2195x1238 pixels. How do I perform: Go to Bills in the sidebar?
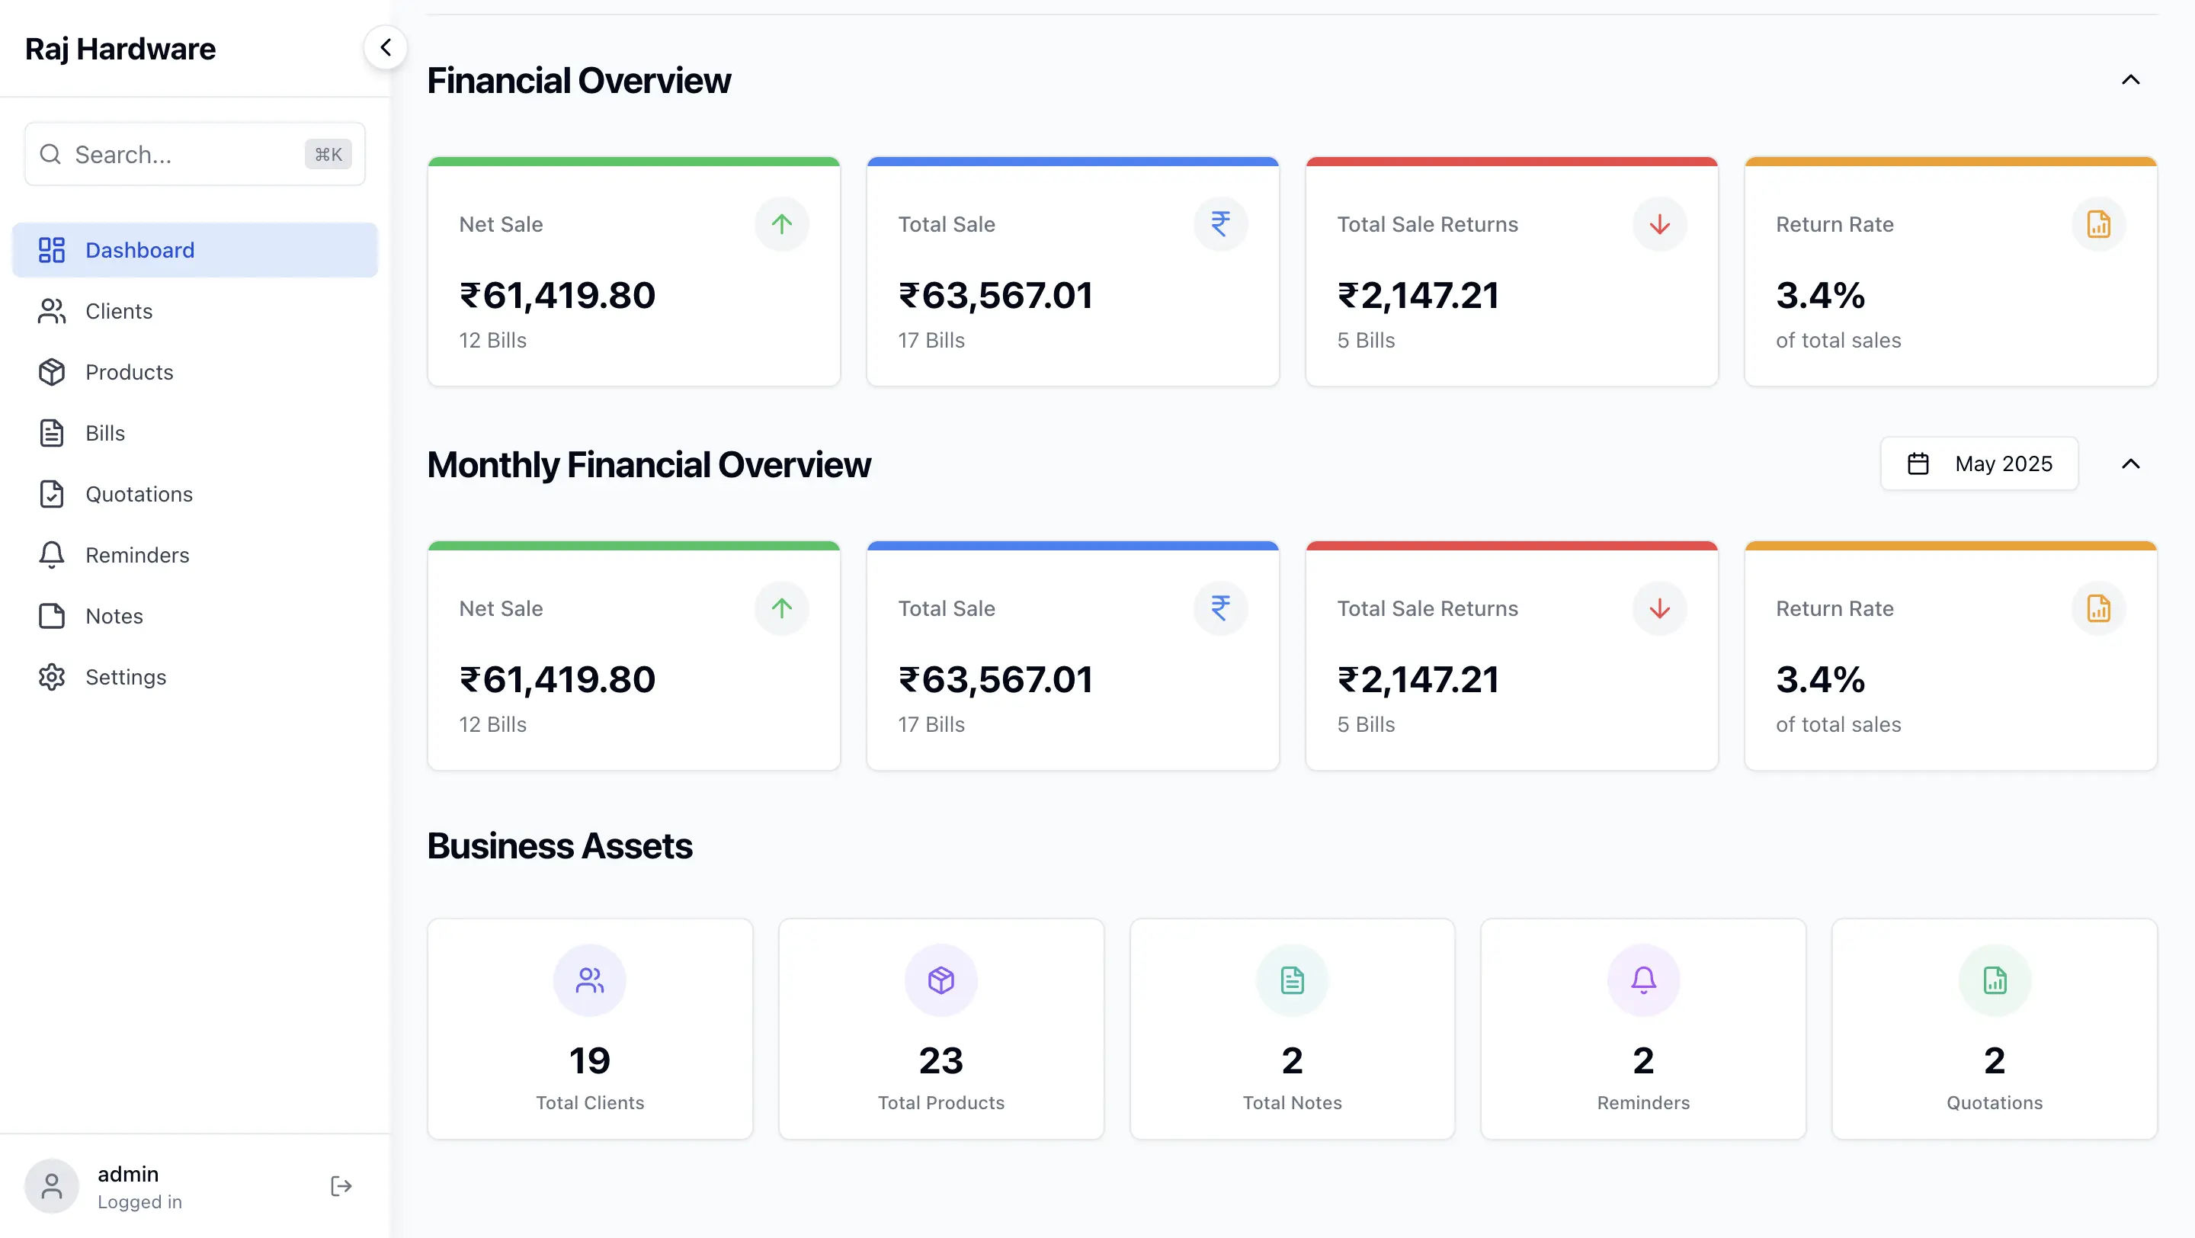click(x=105, y=433)
